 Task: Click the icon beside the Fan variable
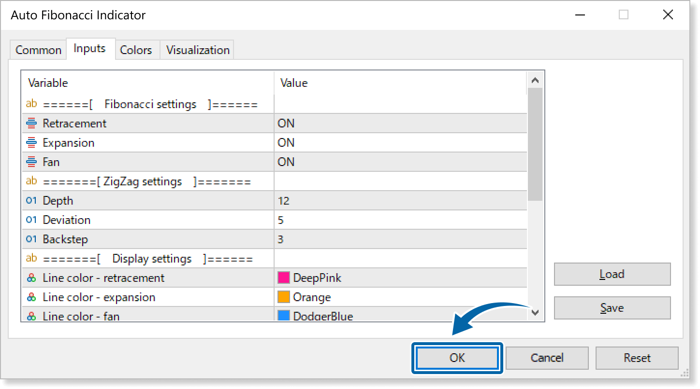coord(31,162)
